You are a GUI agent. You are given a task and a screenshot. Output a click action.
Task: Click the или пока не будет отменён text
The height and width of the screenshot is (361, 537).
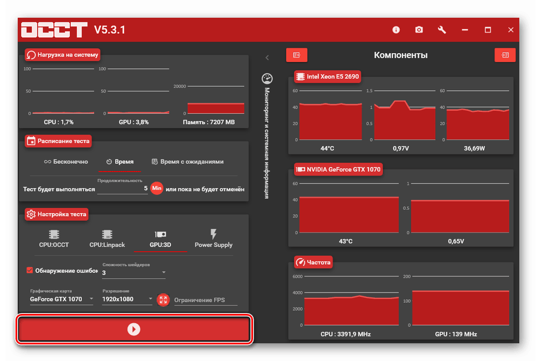(205, 189)
